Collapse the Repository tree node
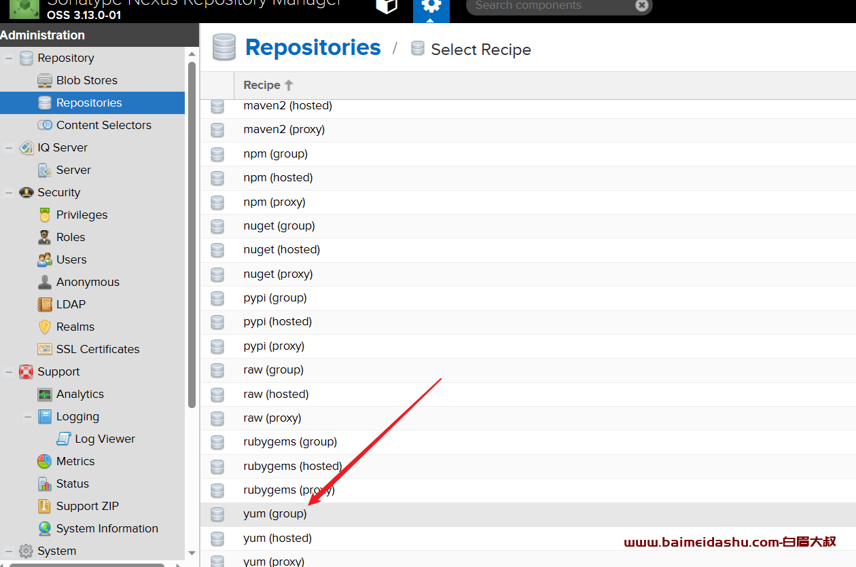This screenshot has width=856, height=567. 9,58
